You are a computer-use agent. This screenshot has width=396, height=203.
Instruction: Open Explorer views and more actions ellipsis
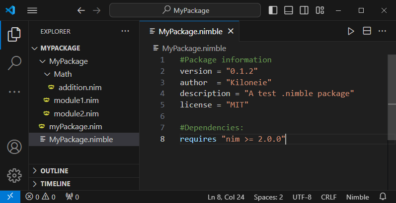125,31
